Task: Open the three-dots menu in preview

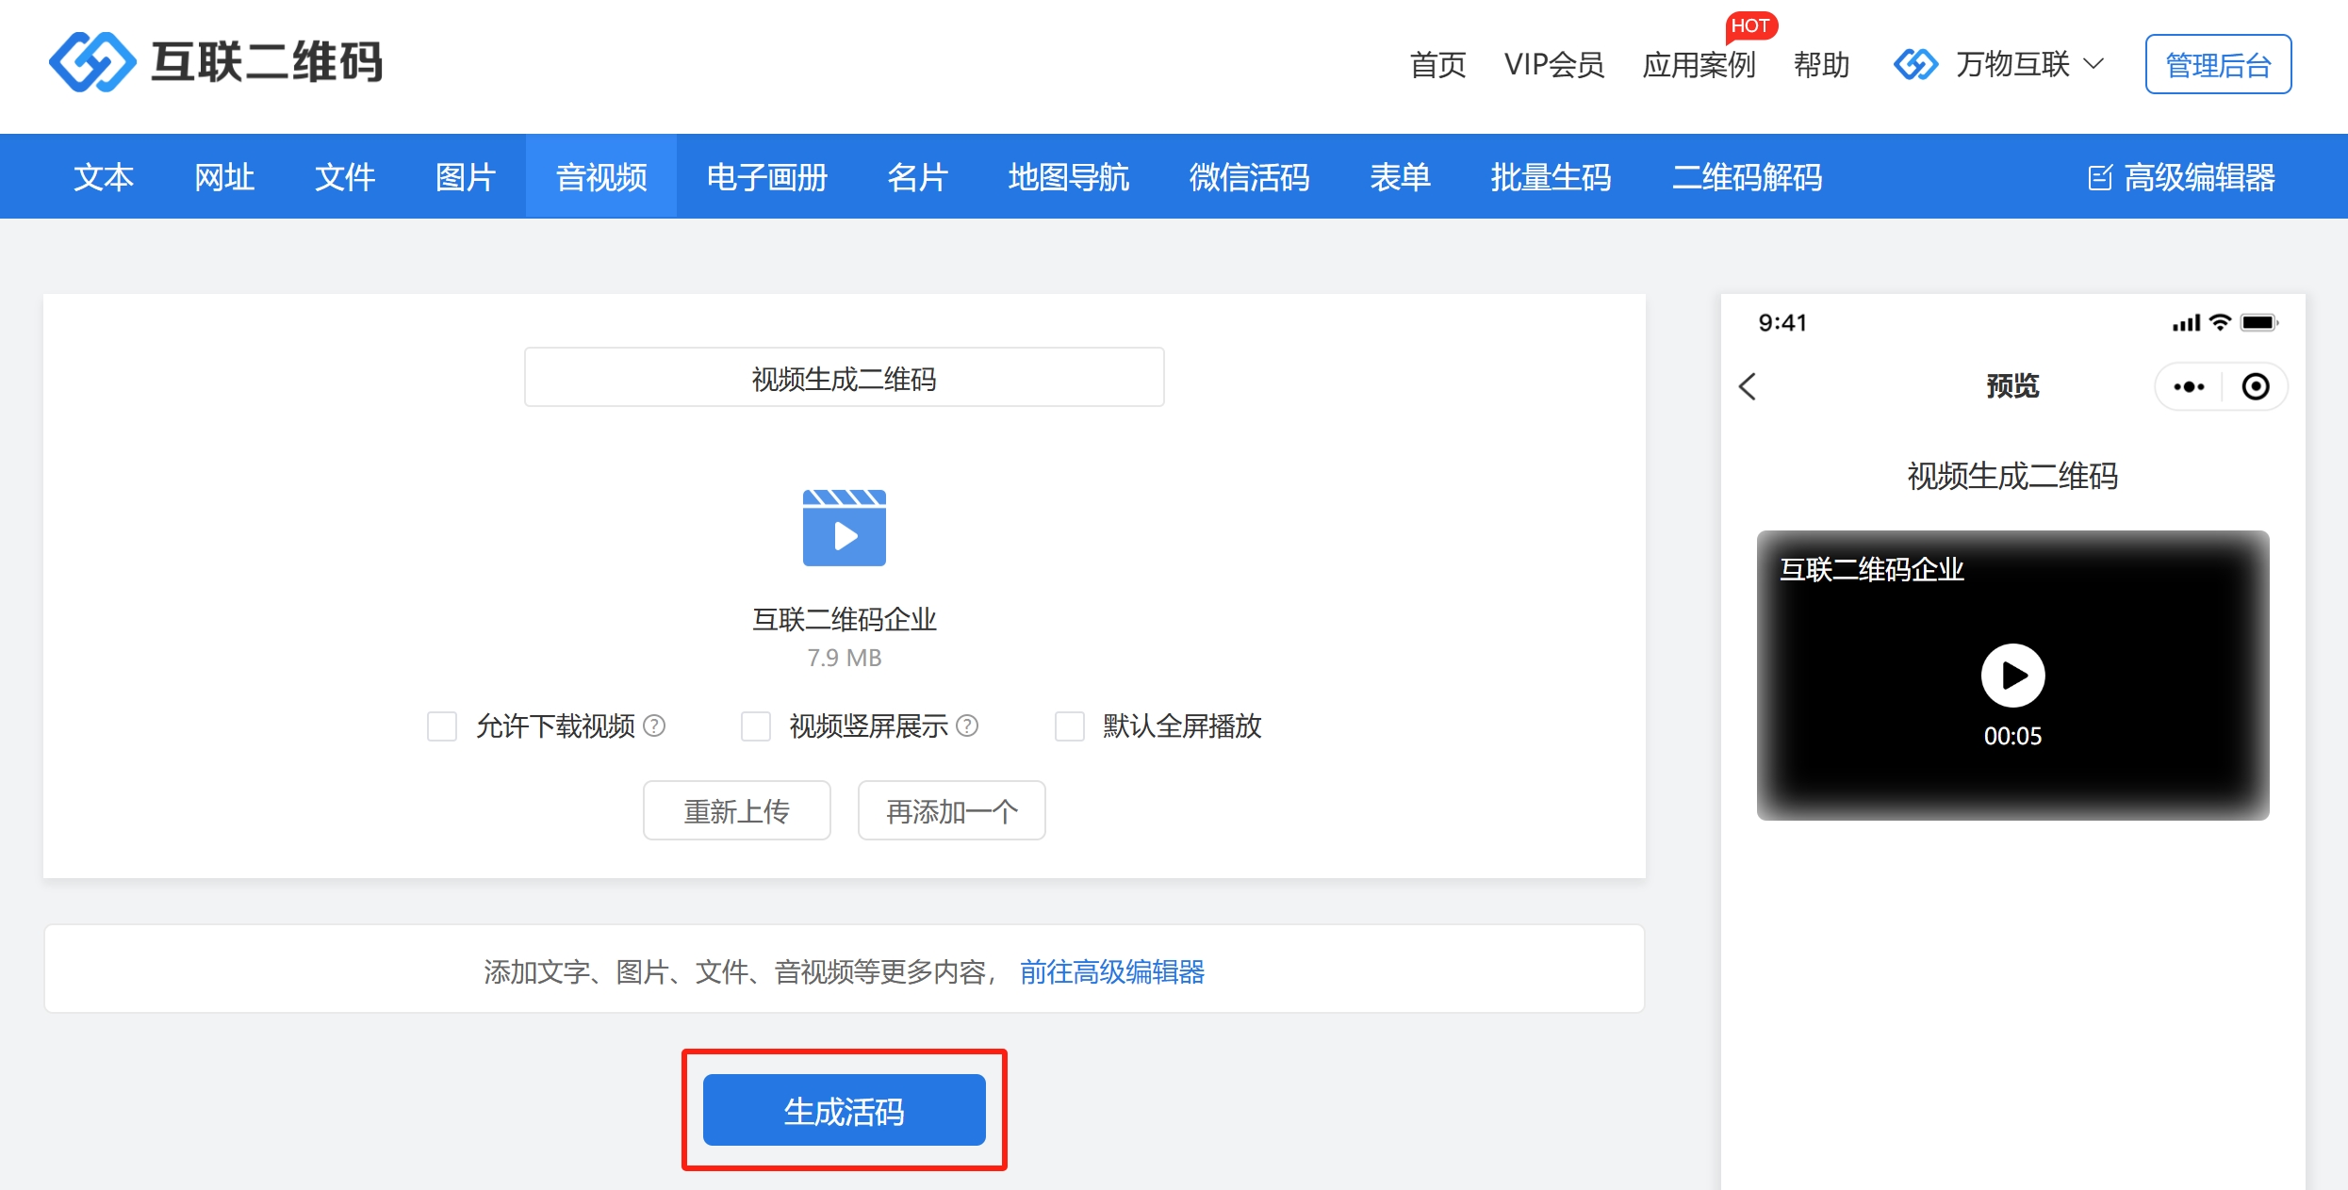Action: click(x=2189, y=386)
